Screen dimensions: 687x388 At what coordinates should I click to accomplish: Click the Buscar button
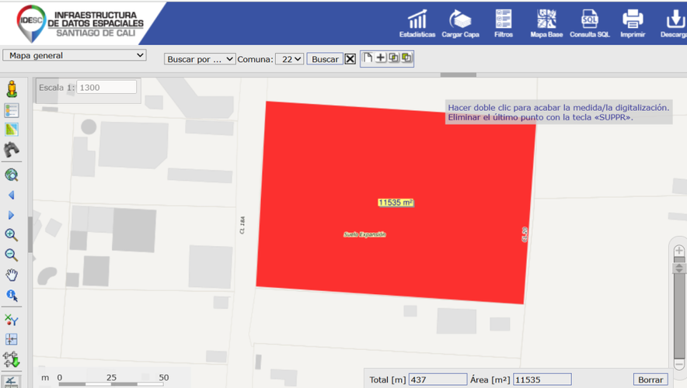click(x=325, y=59)
